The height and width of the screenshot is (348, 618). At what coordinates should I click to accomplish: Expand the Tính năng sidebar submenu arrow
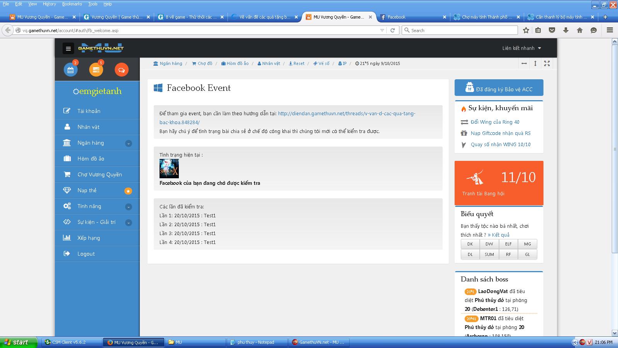[129, 207]
